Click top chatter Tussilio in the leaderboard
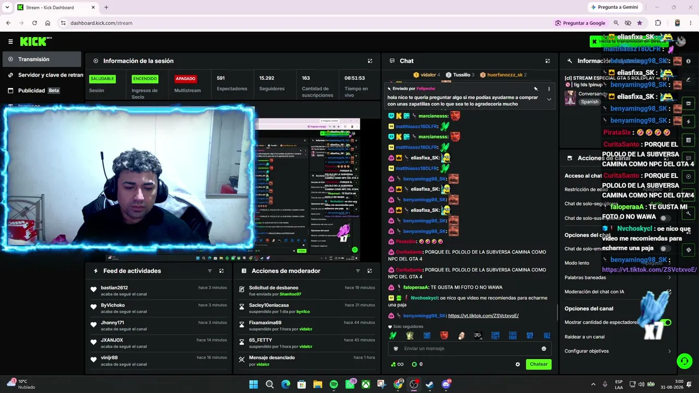This screenshot has height=393, width=699. click(460, 75)
